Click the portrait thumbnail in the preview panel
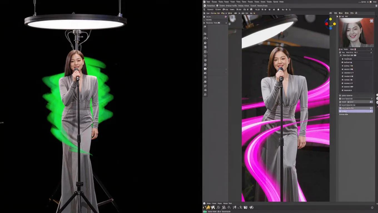The height and width of the screenshot is (213, 378). [x=356, y=33]
